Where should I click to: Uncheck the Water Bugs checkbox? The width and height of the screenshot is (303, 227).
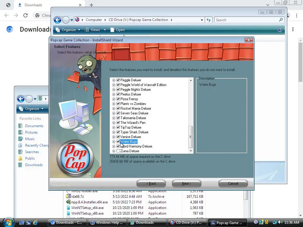click(x=118, y=142)
